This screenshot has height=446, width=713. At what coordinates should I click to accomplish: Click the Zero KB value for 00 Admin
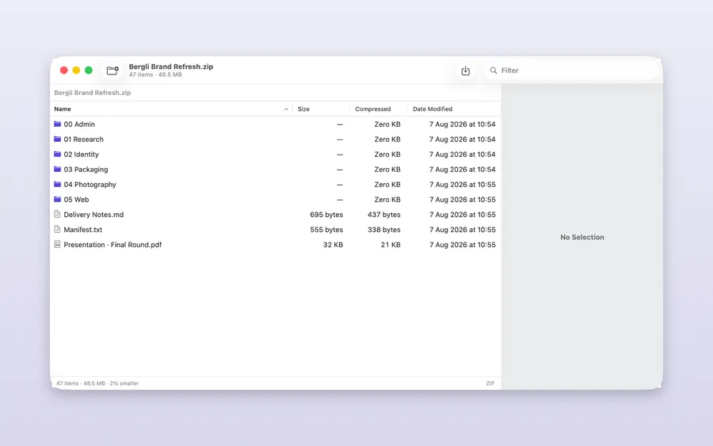(387, 124)
